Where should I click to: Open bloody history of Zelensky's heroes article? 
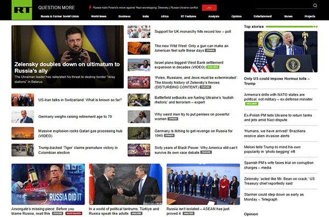(x=196, y=82)
